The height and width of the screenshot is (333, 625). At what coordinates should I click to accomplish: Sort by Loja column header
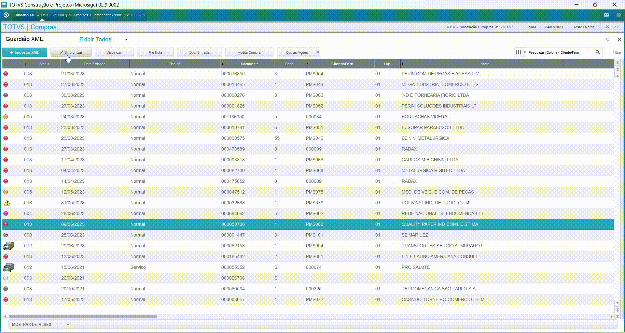387,64
